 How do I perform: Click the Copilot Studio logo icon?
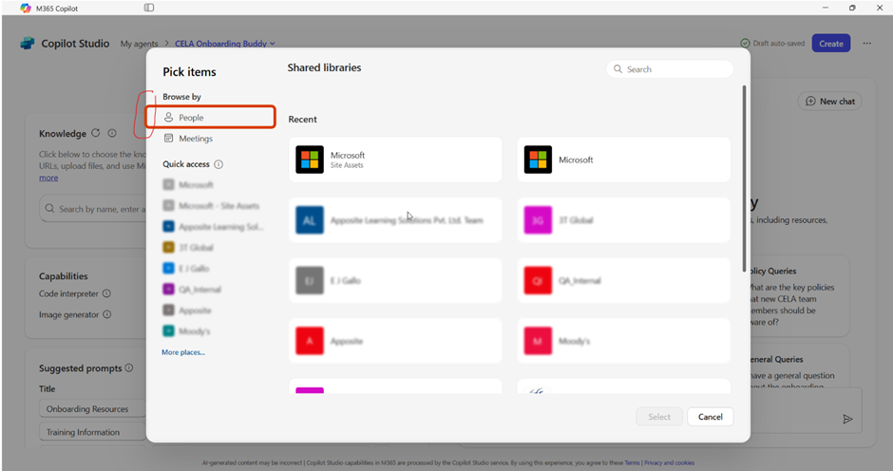pyautogui.click(x=27, y=44)
